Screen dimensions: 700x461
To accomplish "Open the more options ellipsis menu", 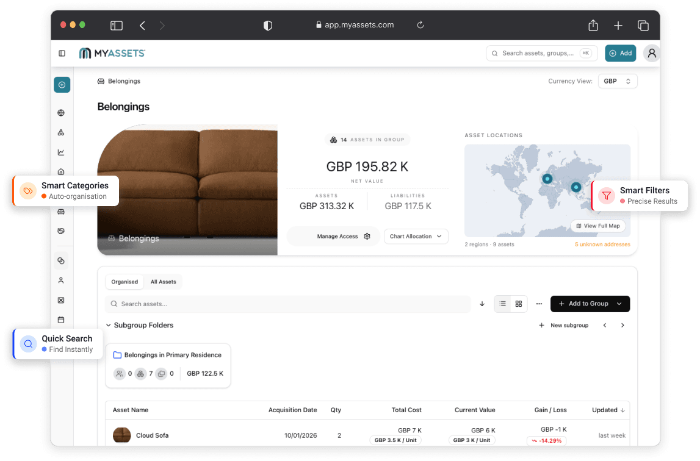I will tap(539, 304).
